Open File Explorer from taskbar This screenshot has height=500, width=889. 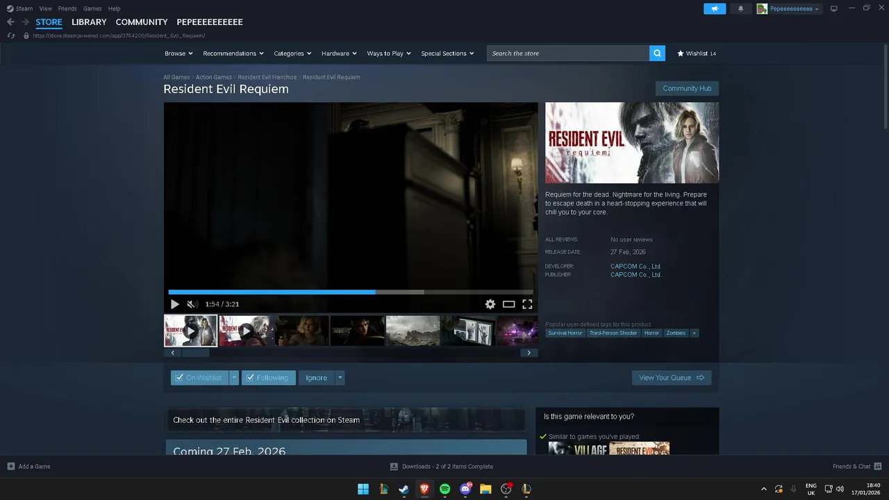coord(485,489)
